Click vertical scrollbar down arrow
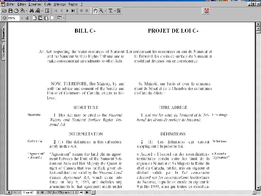This screenshot has width=261, height=196. (258, 188)
